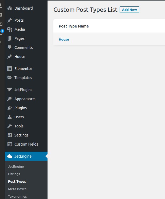Click the Dashboard gauge icon
165x199 pixels.
click(x=10, y=8)
